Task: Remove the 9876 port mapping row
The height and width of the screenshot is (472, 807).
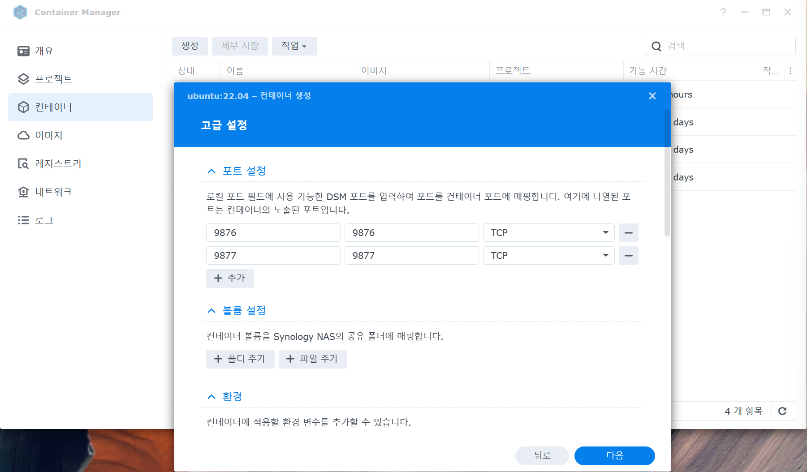Action: (628, 233)
